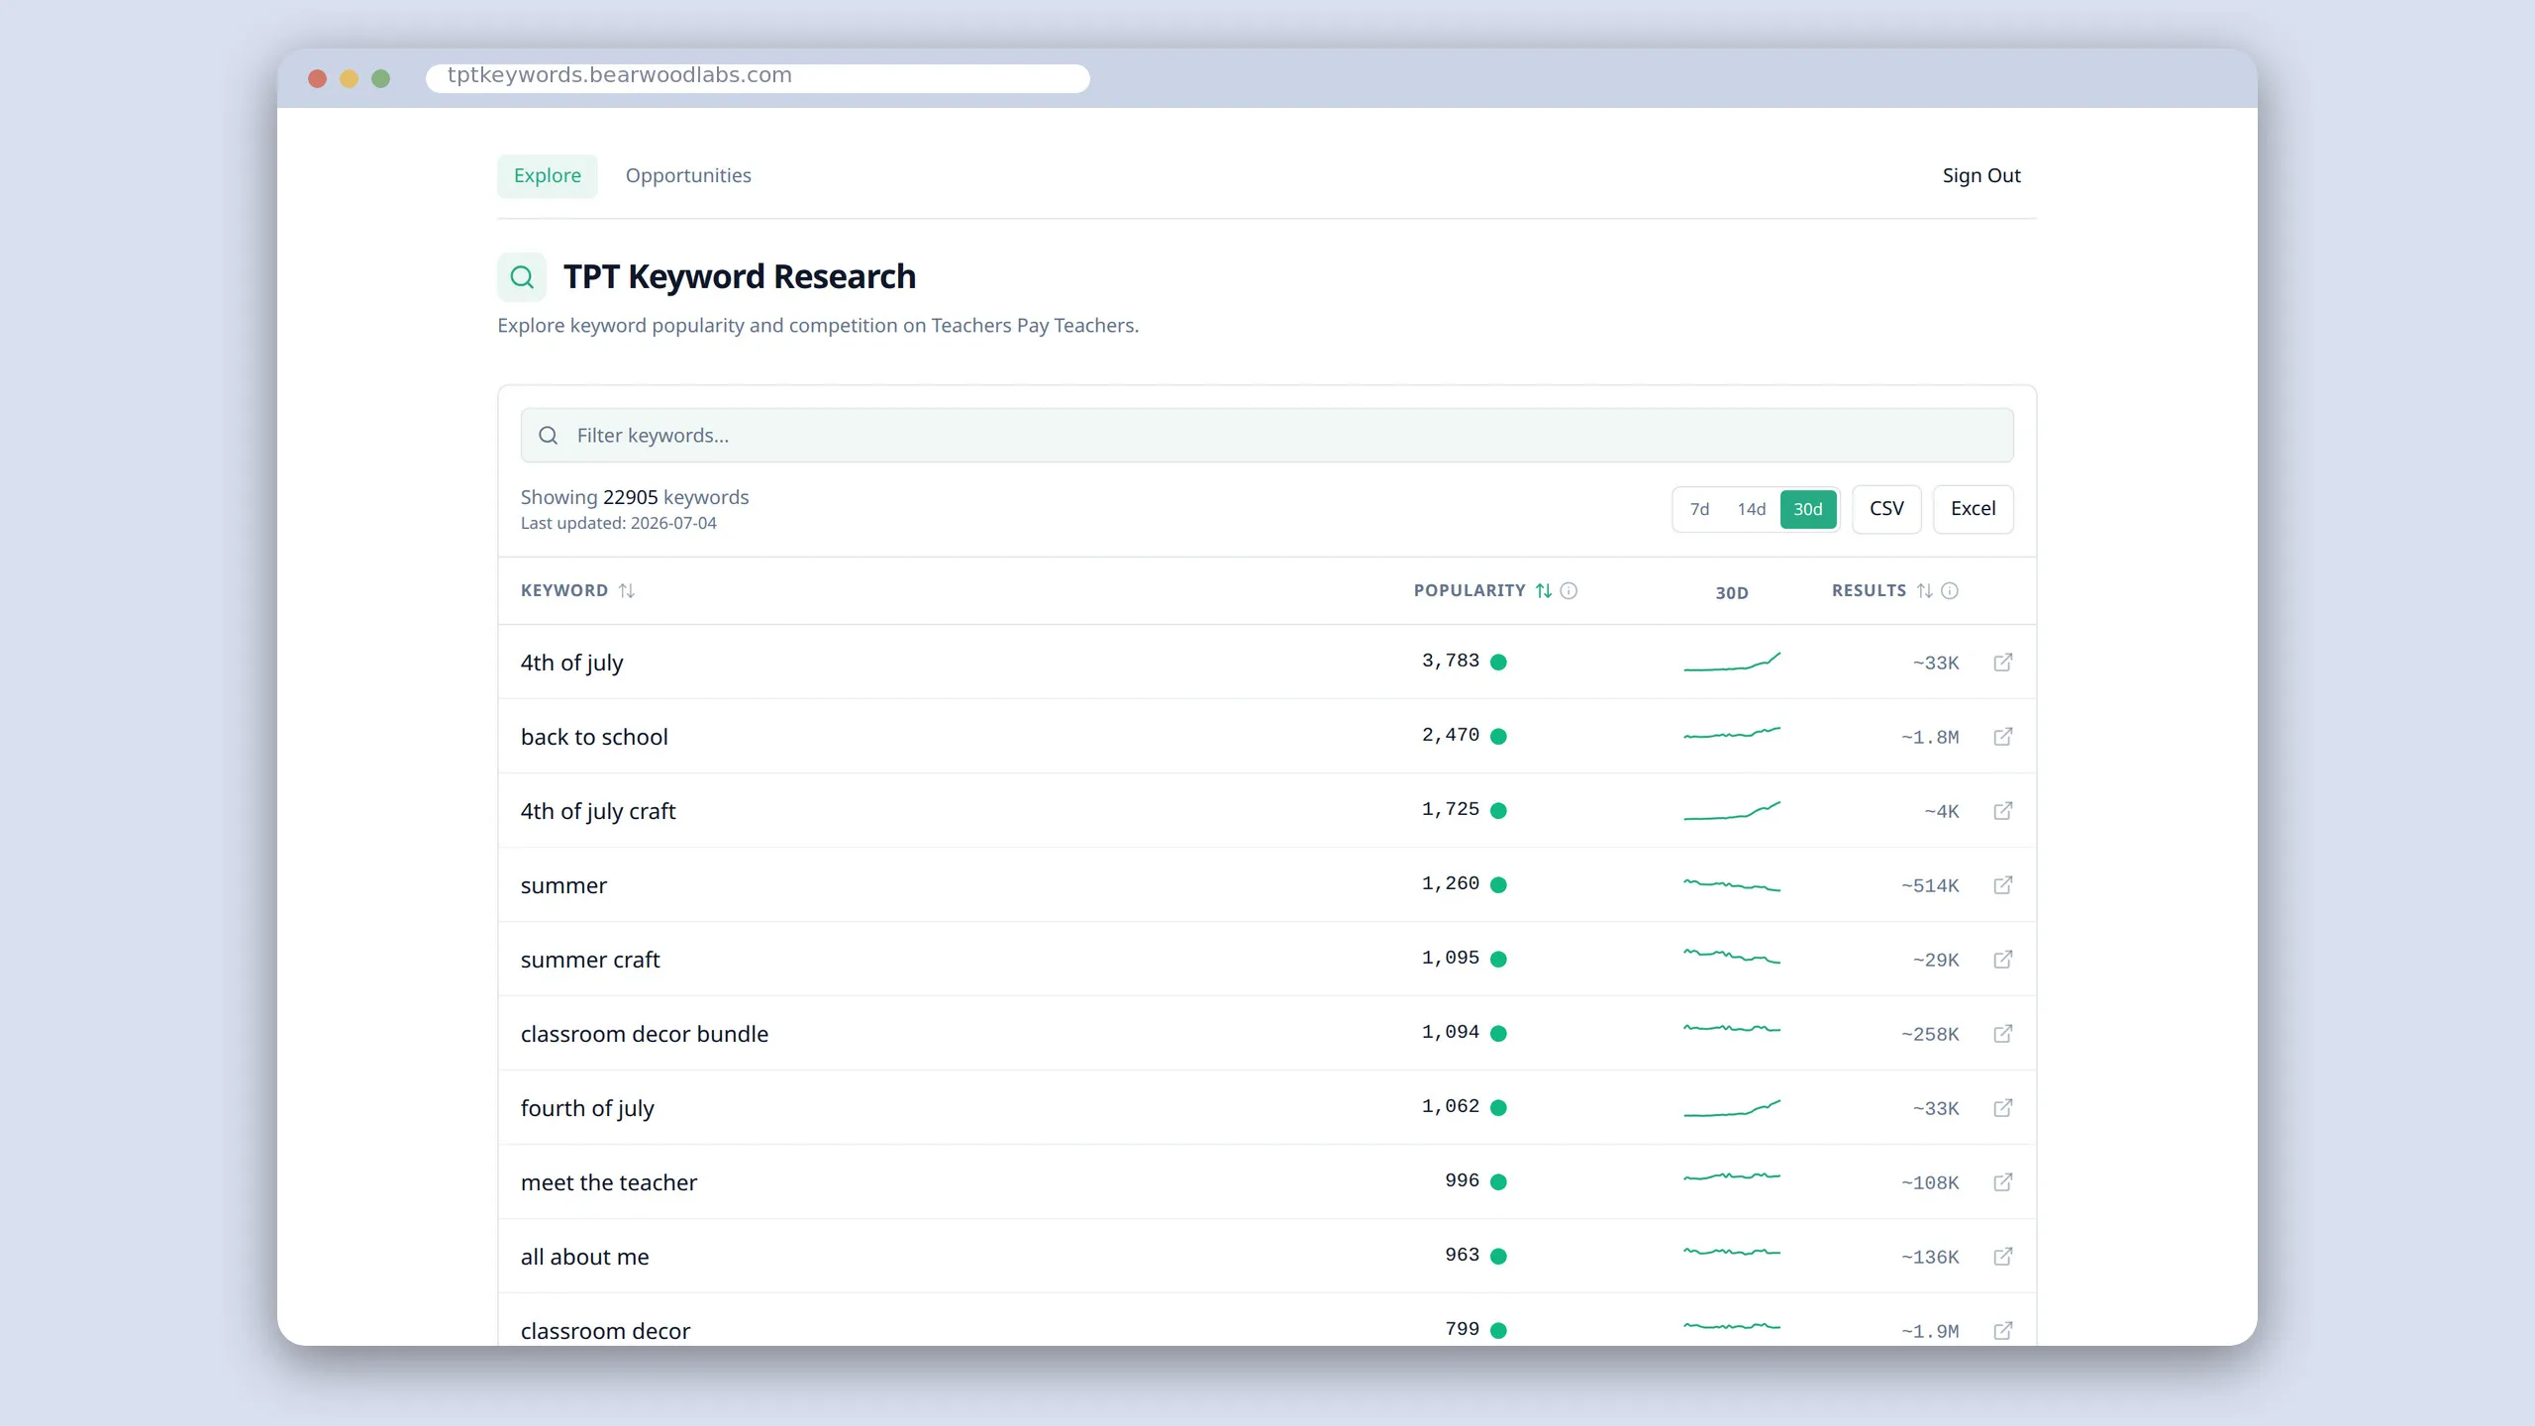Select keyword "back to school"
This screenshot has width=2535, height=1426.
[x=594, y=738]
